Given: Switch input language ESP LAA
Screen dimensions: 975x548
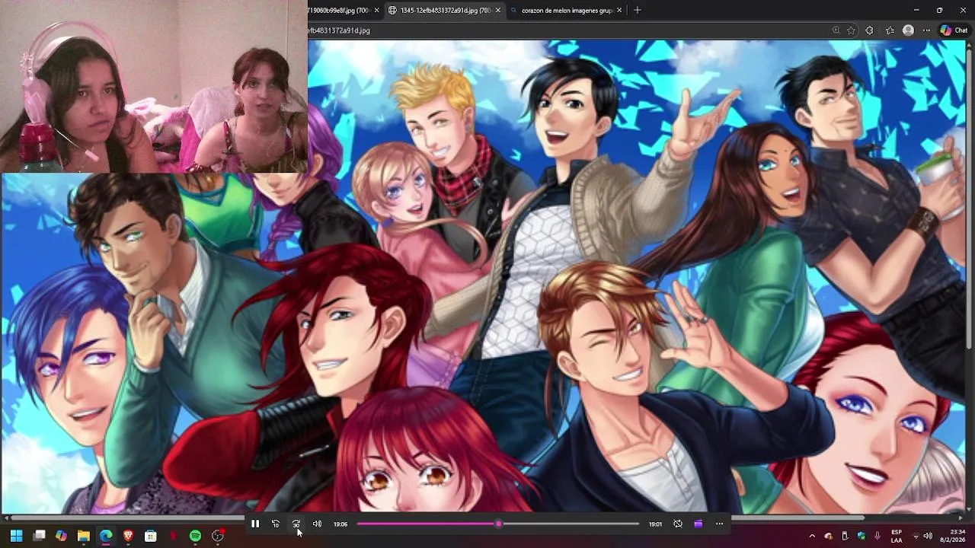Looking at the screenshot, I should coord(897,536).
